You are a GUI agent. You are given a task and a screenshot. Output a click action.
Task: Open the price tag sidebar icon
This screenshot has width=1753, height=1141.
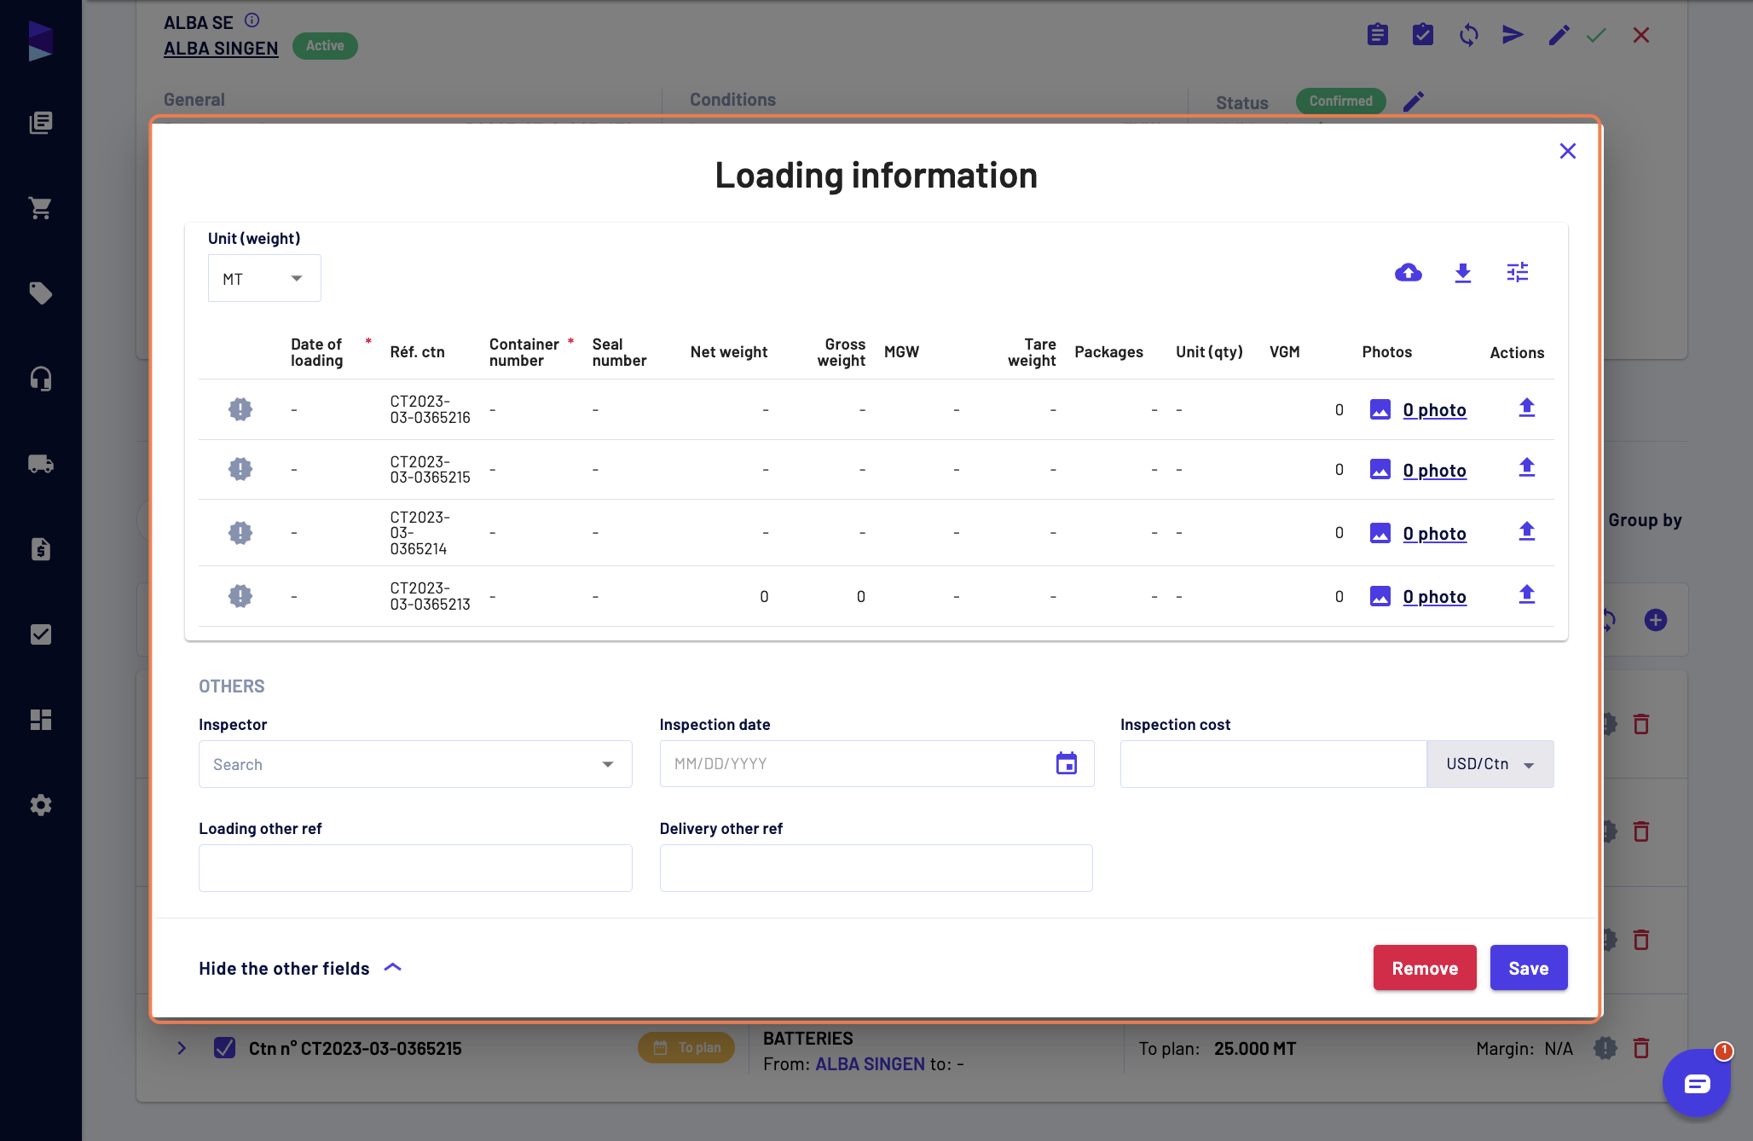tap(40, 293)
